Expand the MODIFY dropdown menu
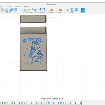 [x=9, y=13]
